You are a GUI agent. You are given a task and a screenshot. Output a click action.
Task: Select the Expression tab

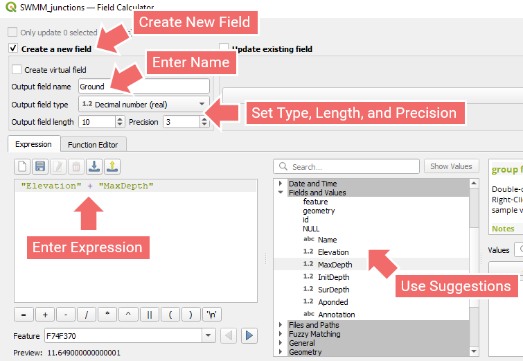pyautogui.click(x=33, y=144)
